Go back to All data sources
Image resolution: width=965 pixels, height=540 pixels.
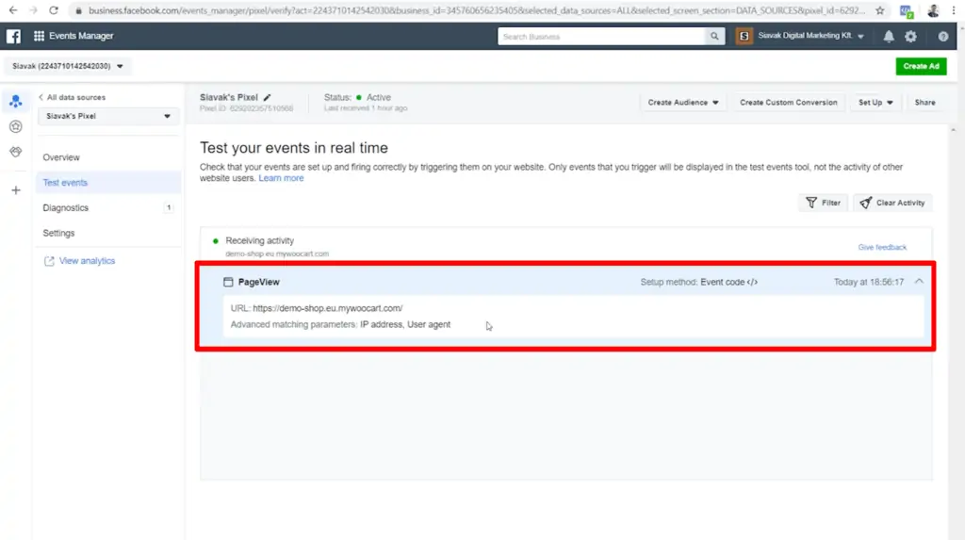coord(73,97)
